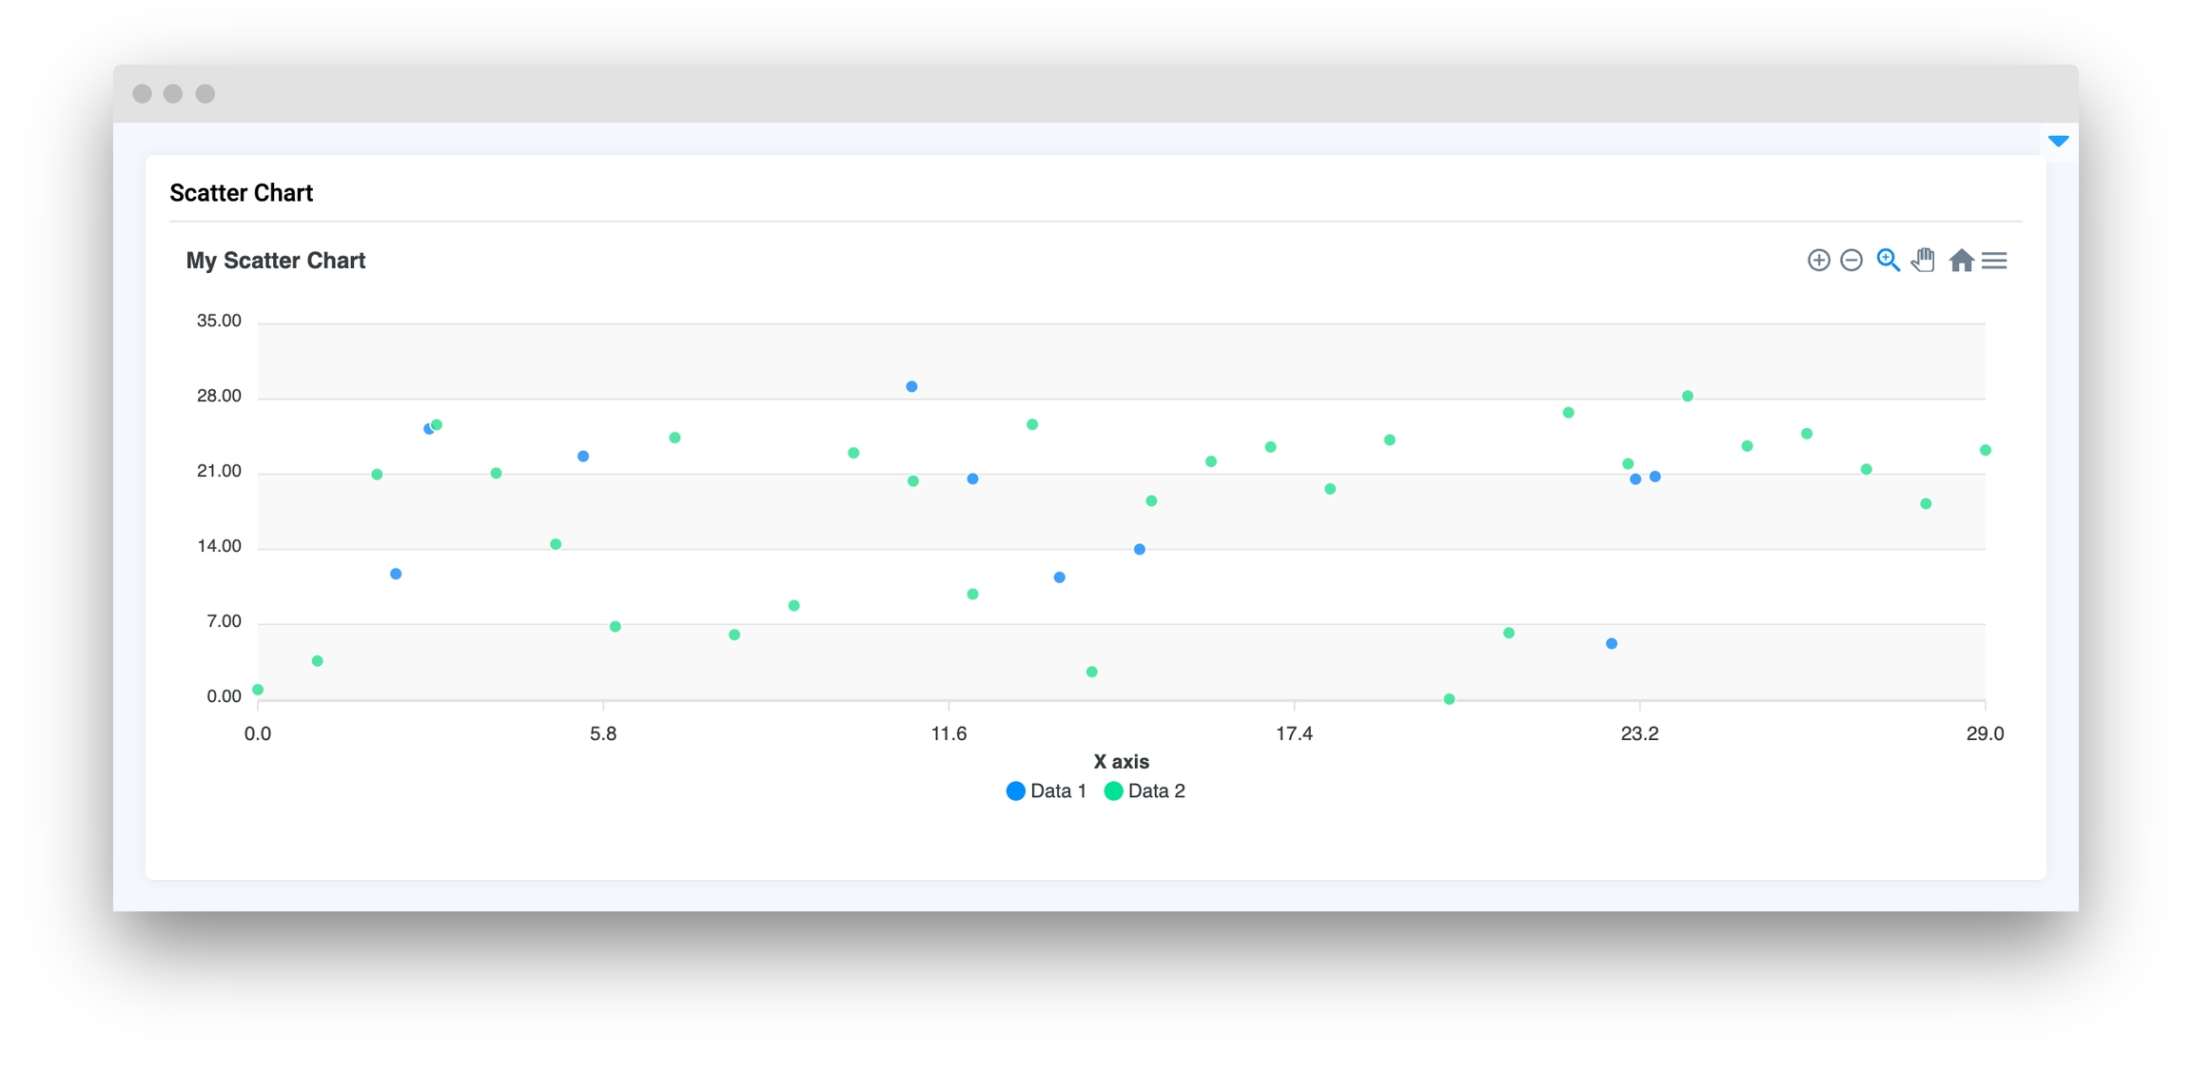Enable the panning hand tool
Viewport: 2192px width, 1073px height.
click(x=1923, y=260)
